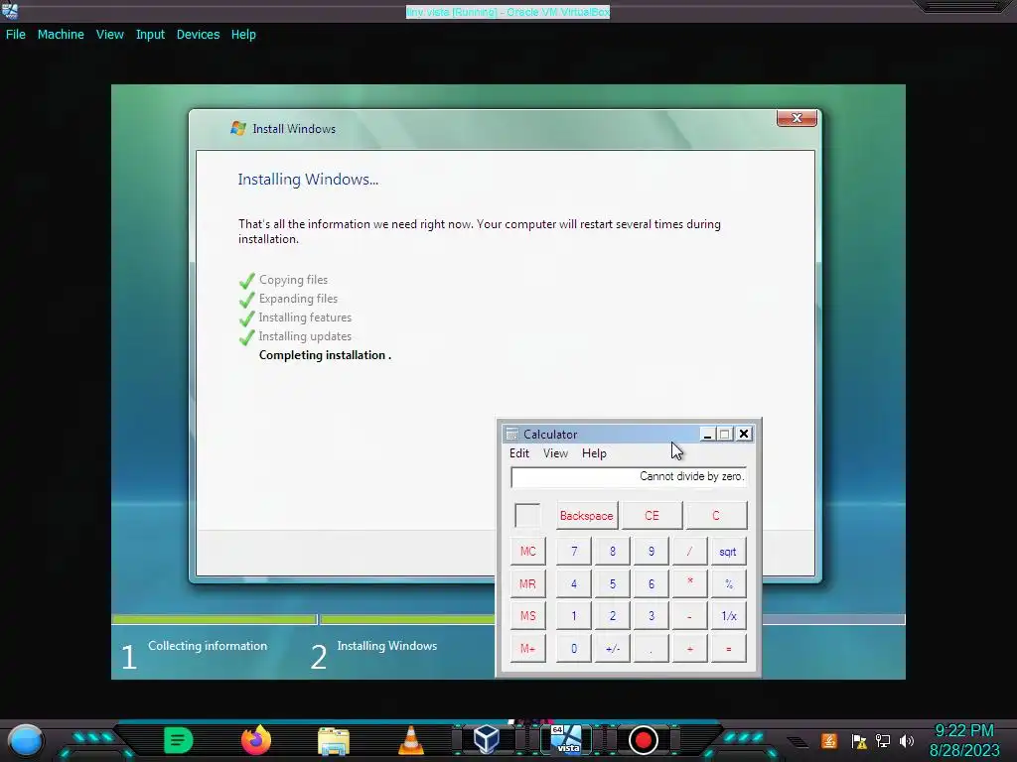Click the calculator divide button
1017x762 pixels.
[689, 552]
